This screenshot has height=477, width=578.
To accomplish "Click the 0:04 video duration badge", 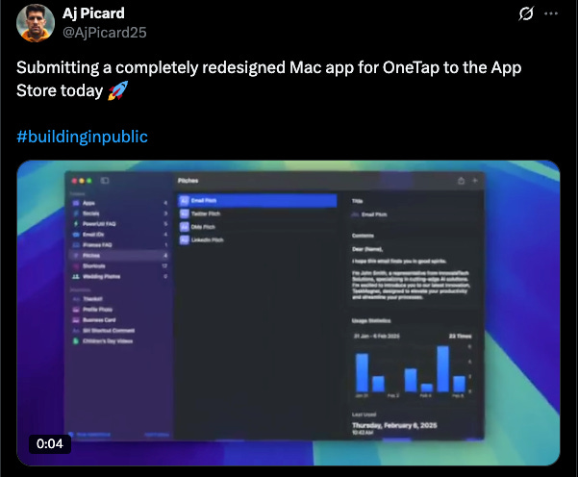I will (50, 444).
